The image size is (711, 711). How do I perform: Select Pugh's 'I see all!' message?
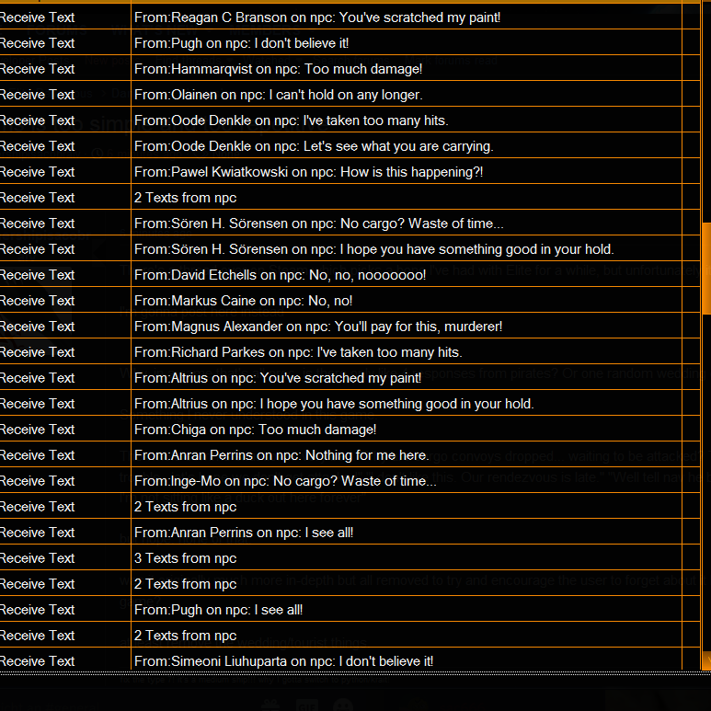(219, 610)
